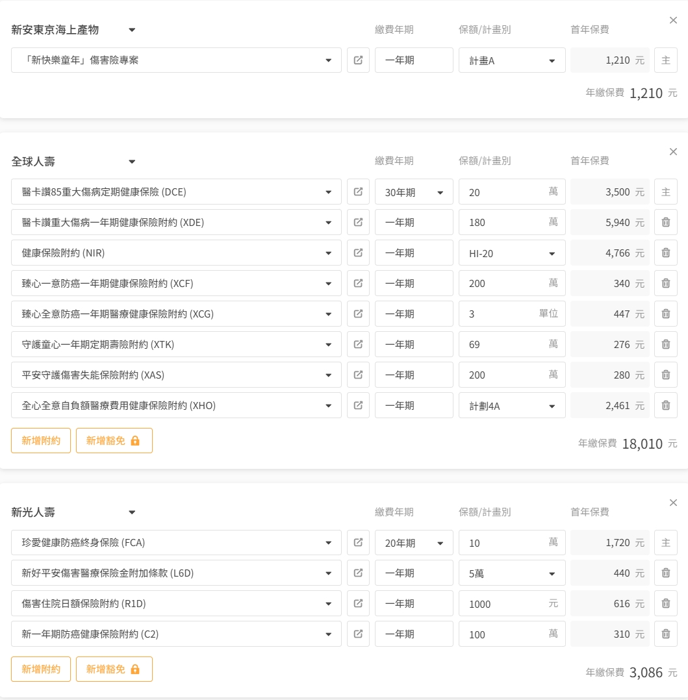Open product selector for 珍愛健康防癌終身保險 (FCA)
688x700 pixels.
point(176,542)
